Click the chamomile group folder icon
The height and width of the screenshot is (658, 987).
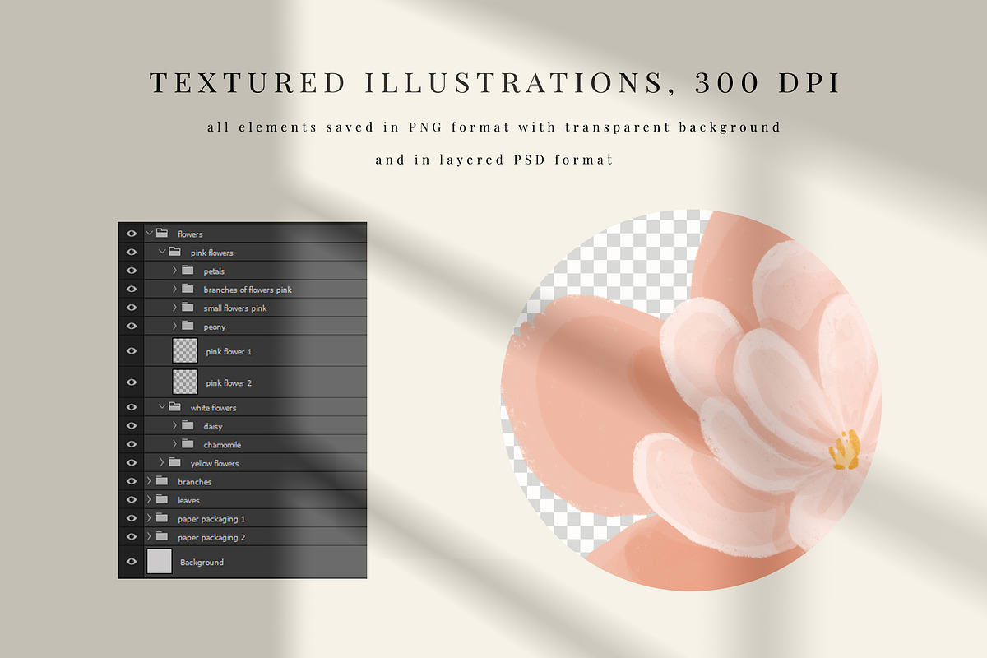click(x=188, y=444)
